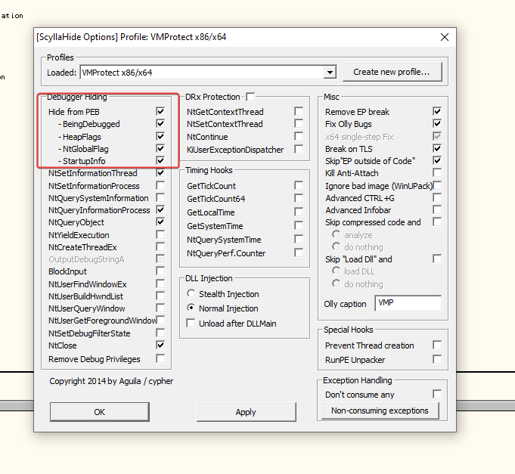515x474 pixels.
Task: Check NtCreateThreadEx option
Action: [x=160, y=247]
